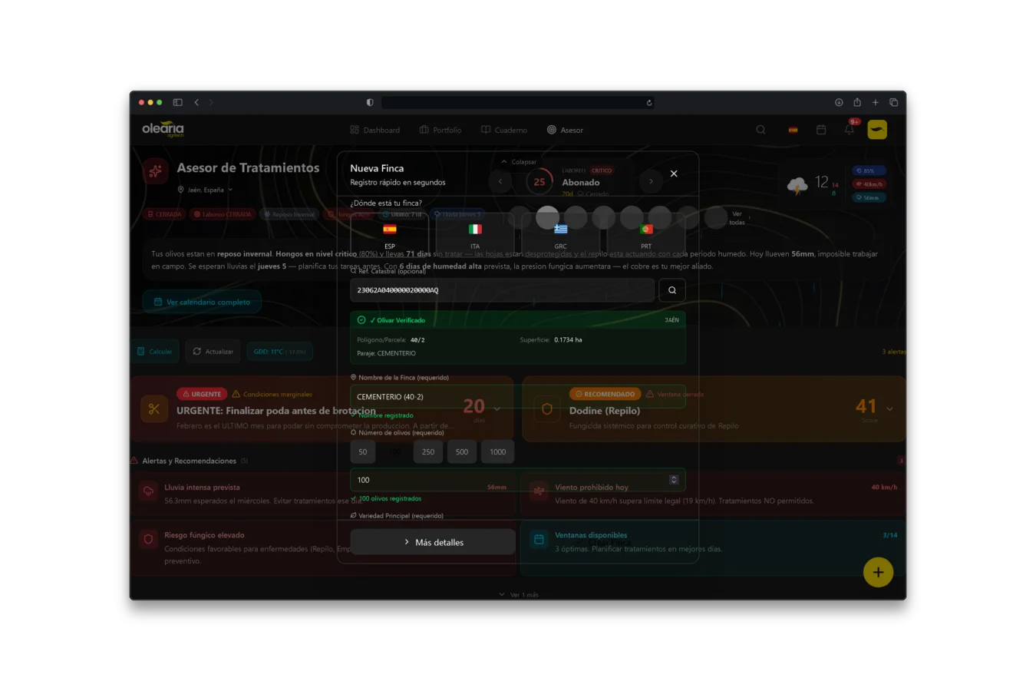Click the Spanish flag language icon
The height and width of the screenshot is (691, 1036).
point(793,130)
